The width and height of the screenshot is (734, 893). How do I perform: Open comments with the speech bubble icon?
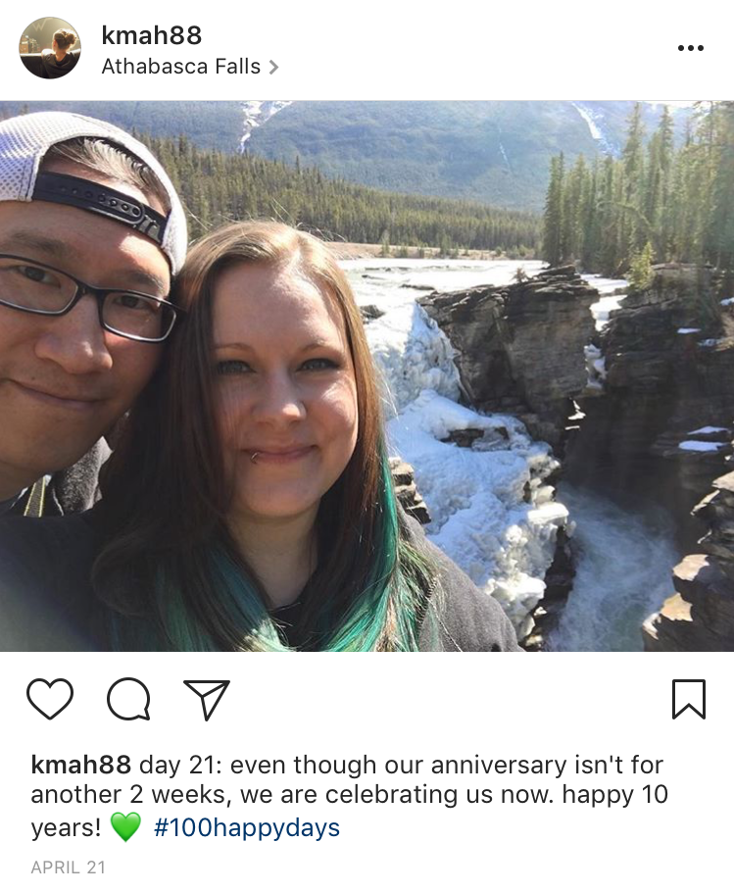pyautogui.click(x=129, y=699)
